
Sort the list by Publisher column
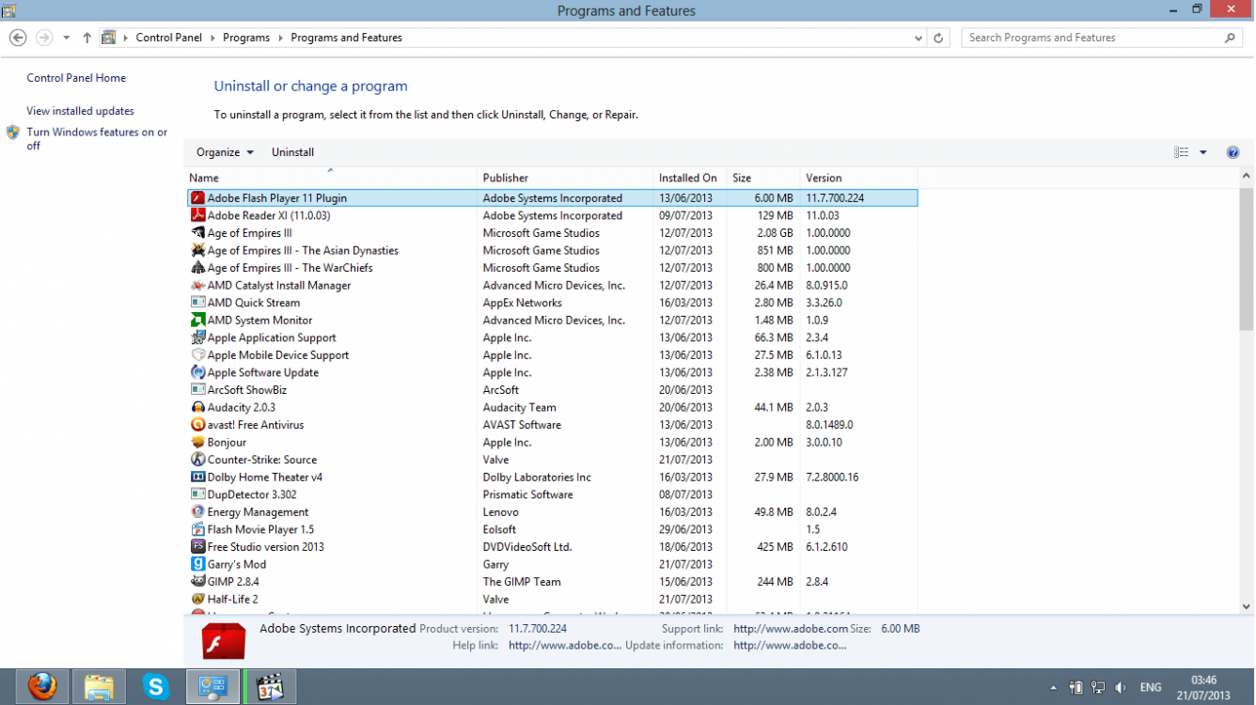[565, 178]
